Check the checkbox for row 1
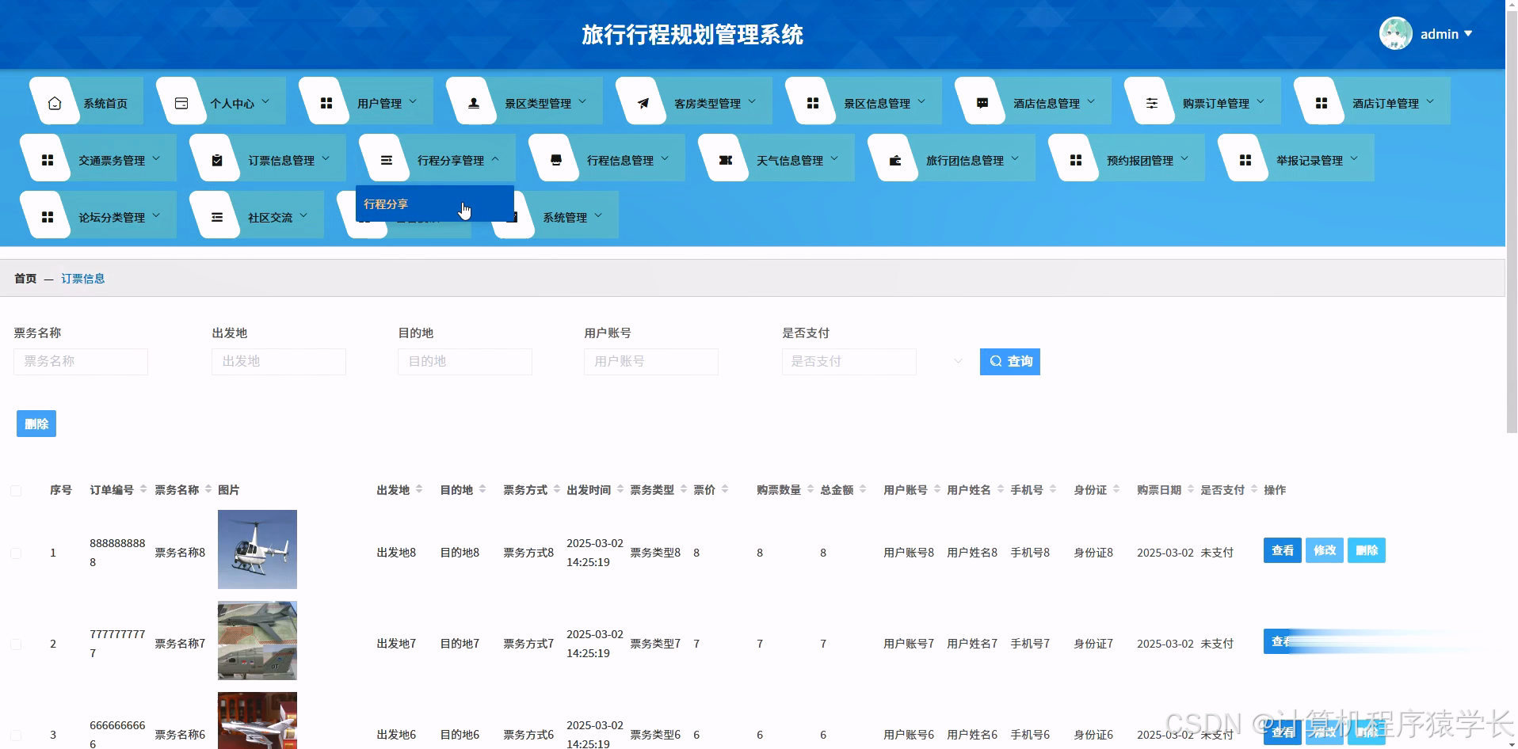Image resolution: width=1518 pixels, height=749 pixels. [x=16, y=553]
